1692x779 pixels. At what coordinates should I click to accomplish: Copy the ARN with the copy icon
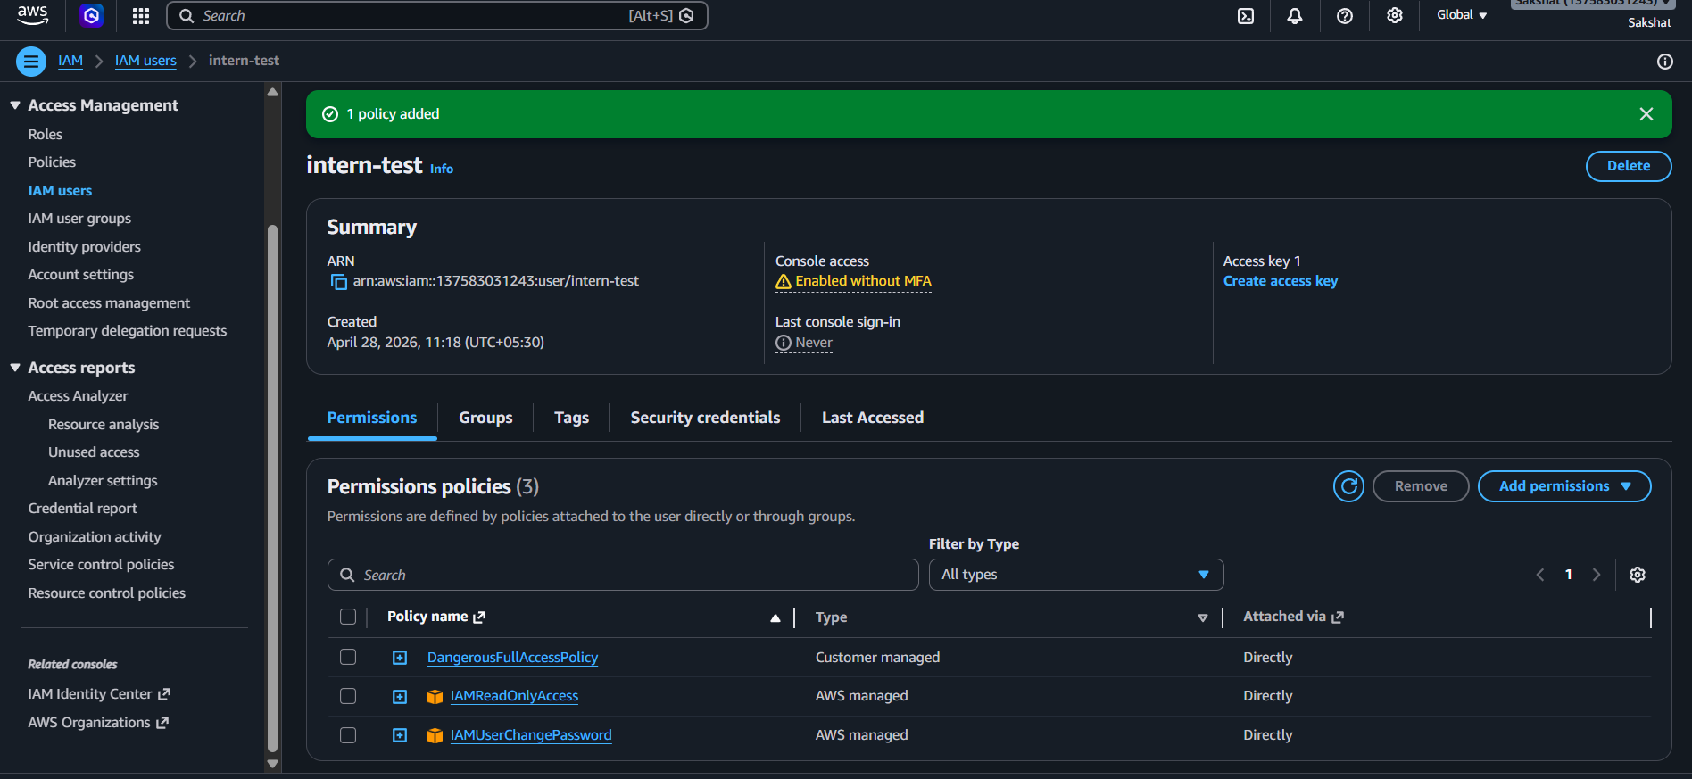(339, 282)
